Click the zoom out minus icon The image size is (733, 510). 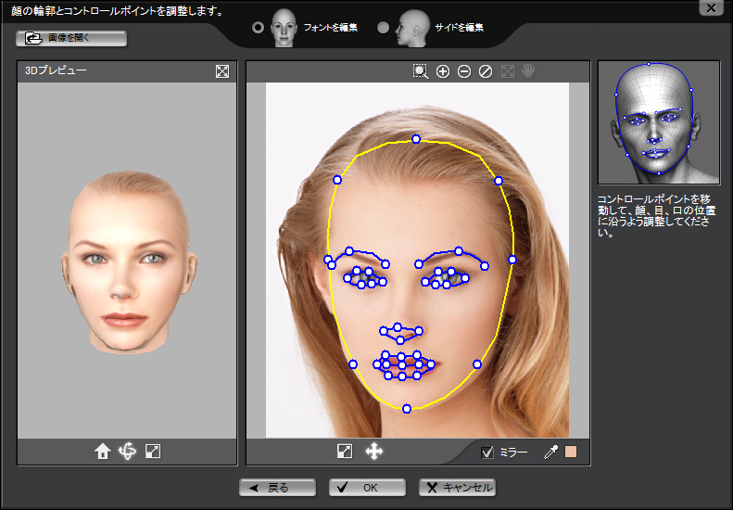[464, 71]
